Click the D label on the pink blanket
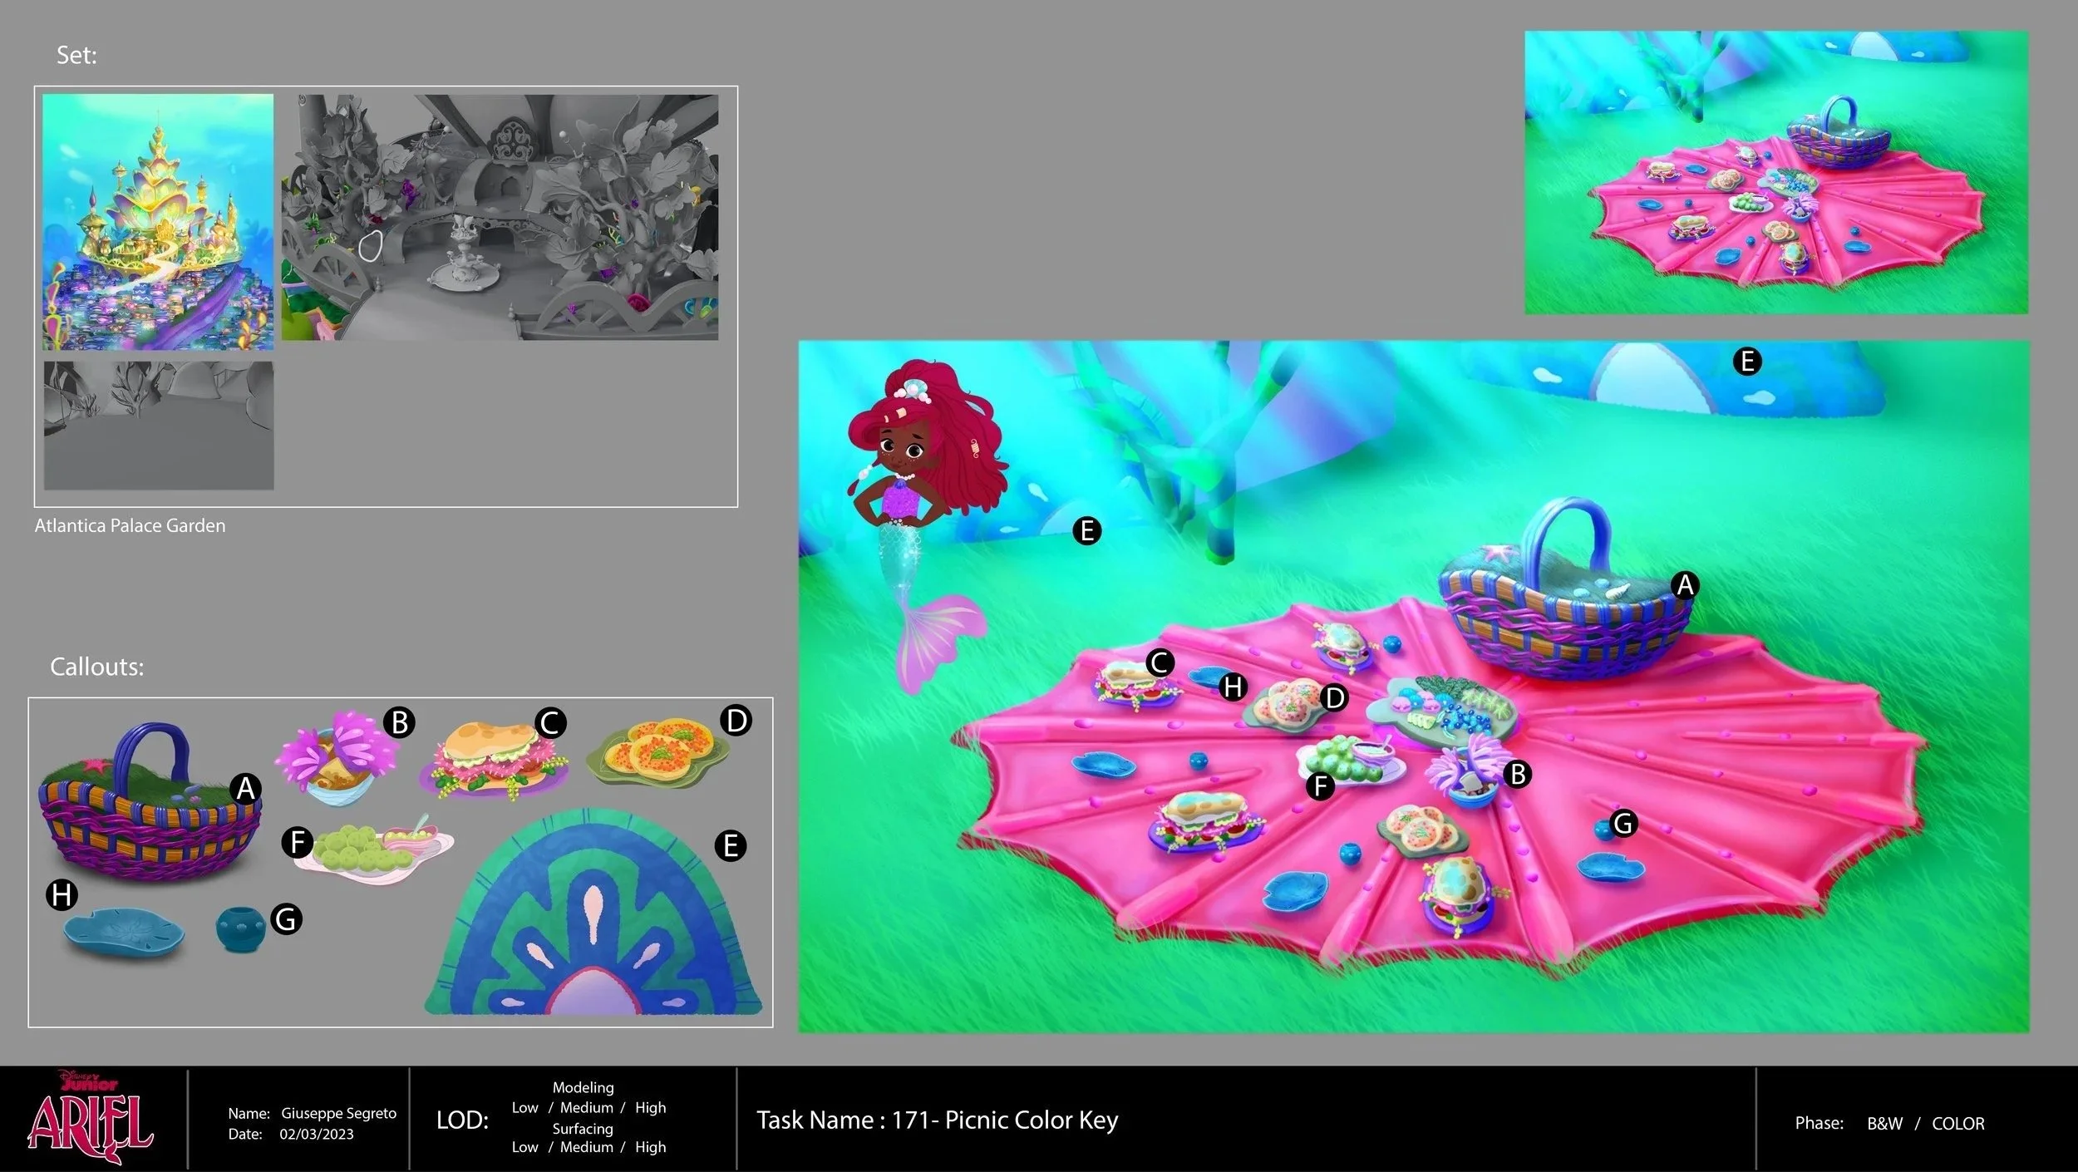The height and width of the screenshot is (1172, 2078). (x=1334, y=697)
